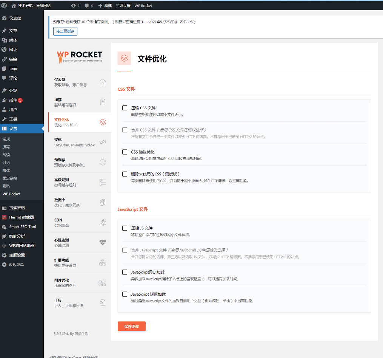Click the heartbeat icon beside 心跳监测

102,243
